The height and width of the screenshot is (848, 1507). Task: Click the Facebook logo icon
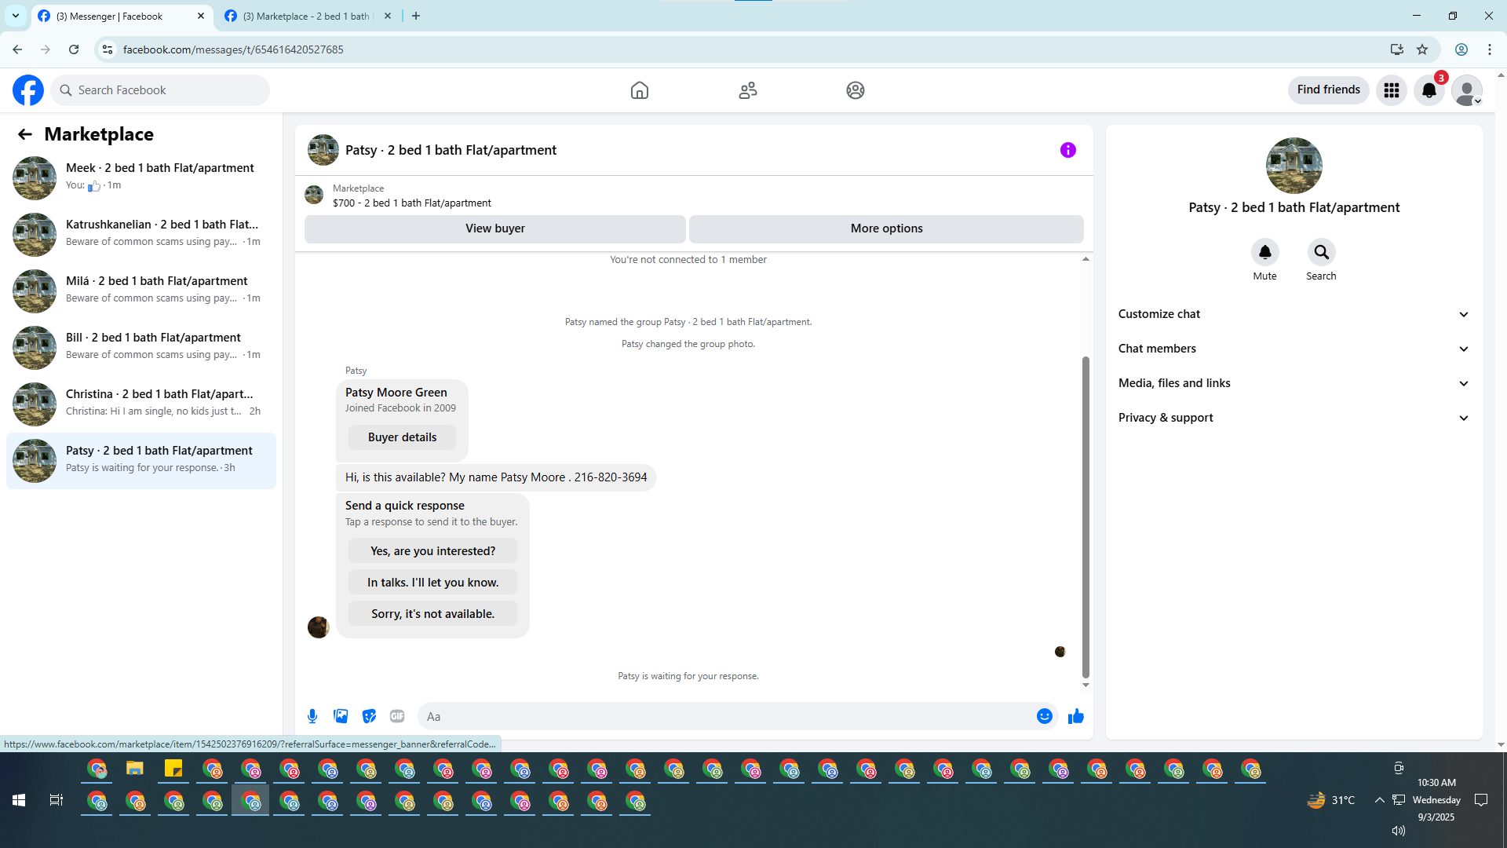28,90
